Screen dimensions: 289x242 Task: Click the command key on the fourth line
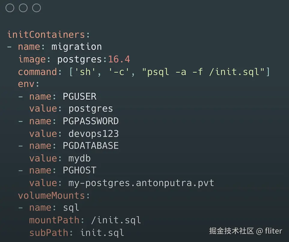(37, 72)
